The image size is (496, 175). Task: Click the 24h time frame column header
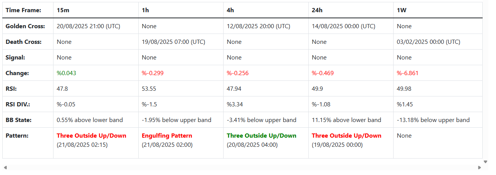[317, 10]
